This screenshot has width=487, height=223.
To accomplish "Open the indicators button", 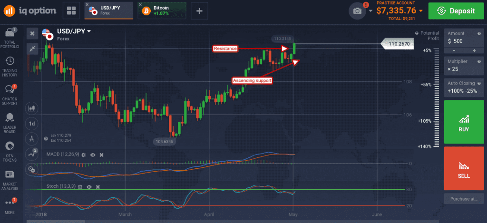I will click(x=32, y=154).
